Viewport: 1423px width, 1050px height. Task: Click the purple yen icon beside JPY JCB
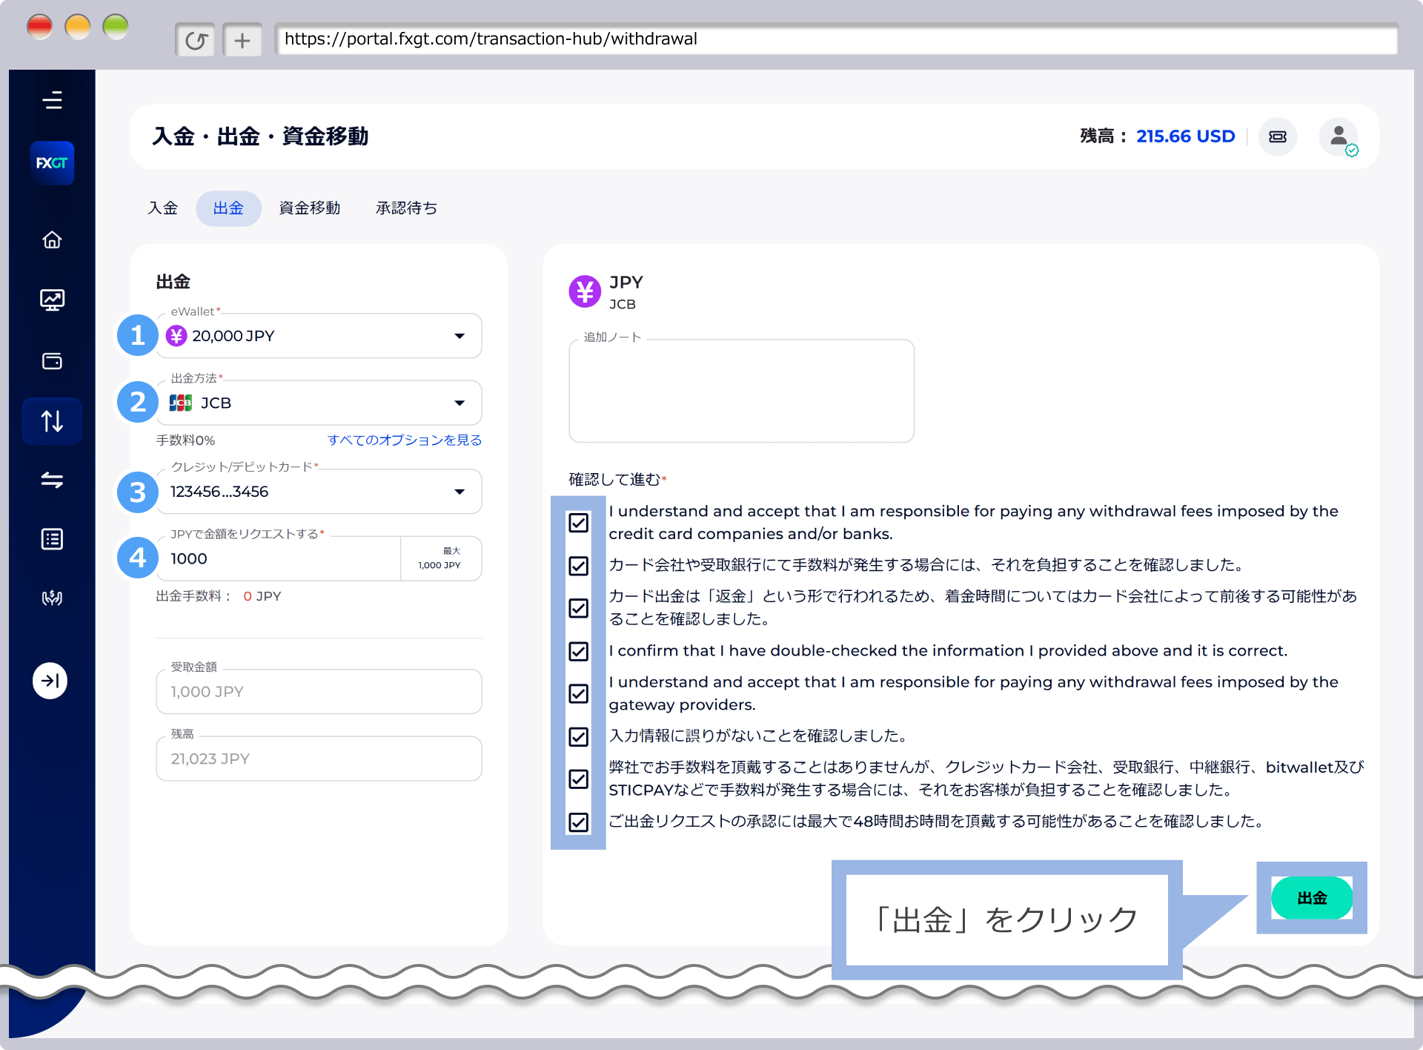pos(585,291)
